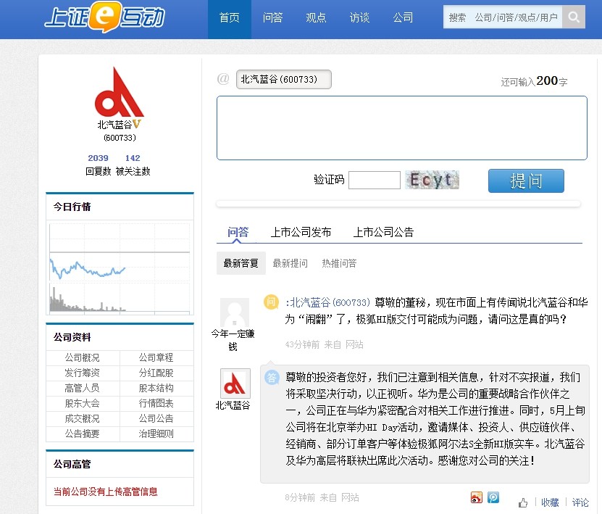Open 北汽蓝谷 avatar beside the answer
This screenshot has height=514, width=602.
pos(235,384)
